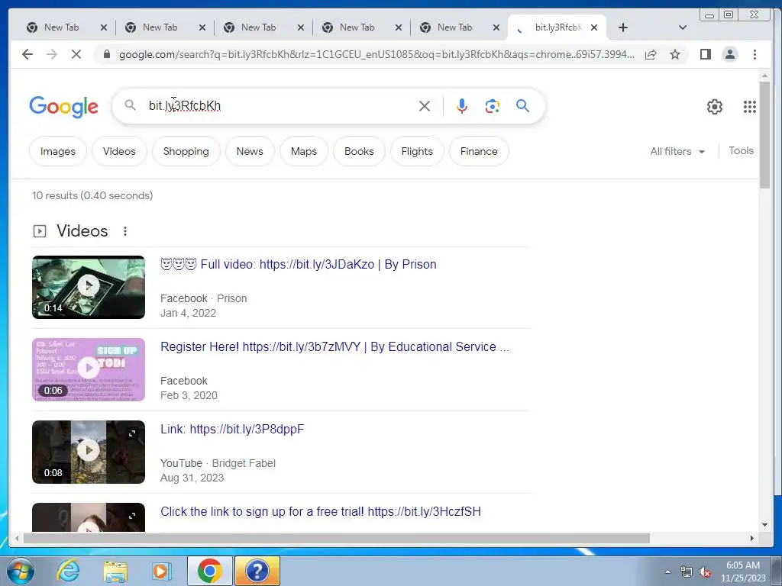The image size is (782, 586).
Task: Open the 'Full video' By Prison result
Action: pyautogui.click(x=299, y=264)
